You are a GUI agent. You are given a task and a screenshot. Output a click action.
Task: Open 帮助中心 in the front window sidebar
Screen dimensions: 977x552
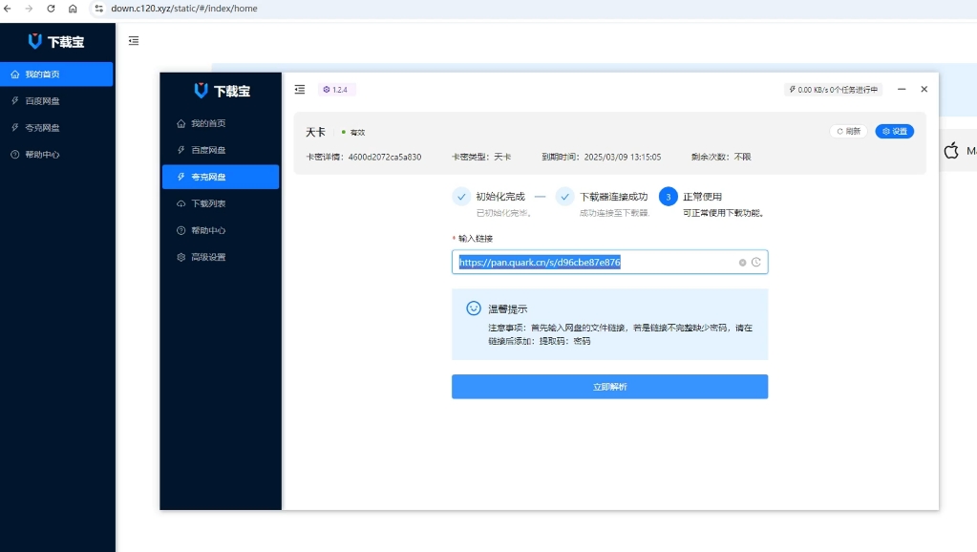click(x=221, y=230)
